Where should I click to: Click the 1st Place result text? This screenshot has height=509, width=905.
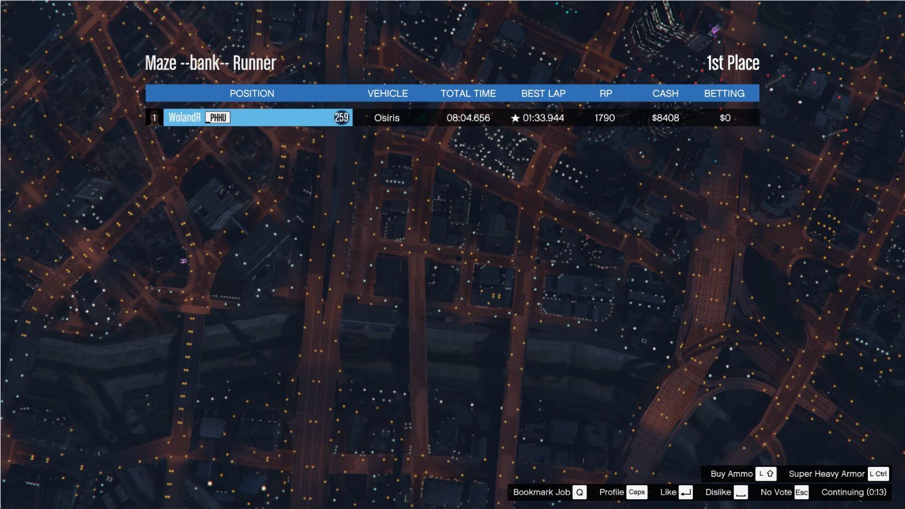tap(733, 63)
